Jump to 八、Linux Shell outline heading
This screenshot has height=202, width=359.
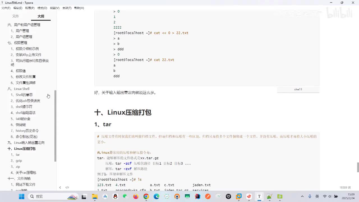click(19, 89)
